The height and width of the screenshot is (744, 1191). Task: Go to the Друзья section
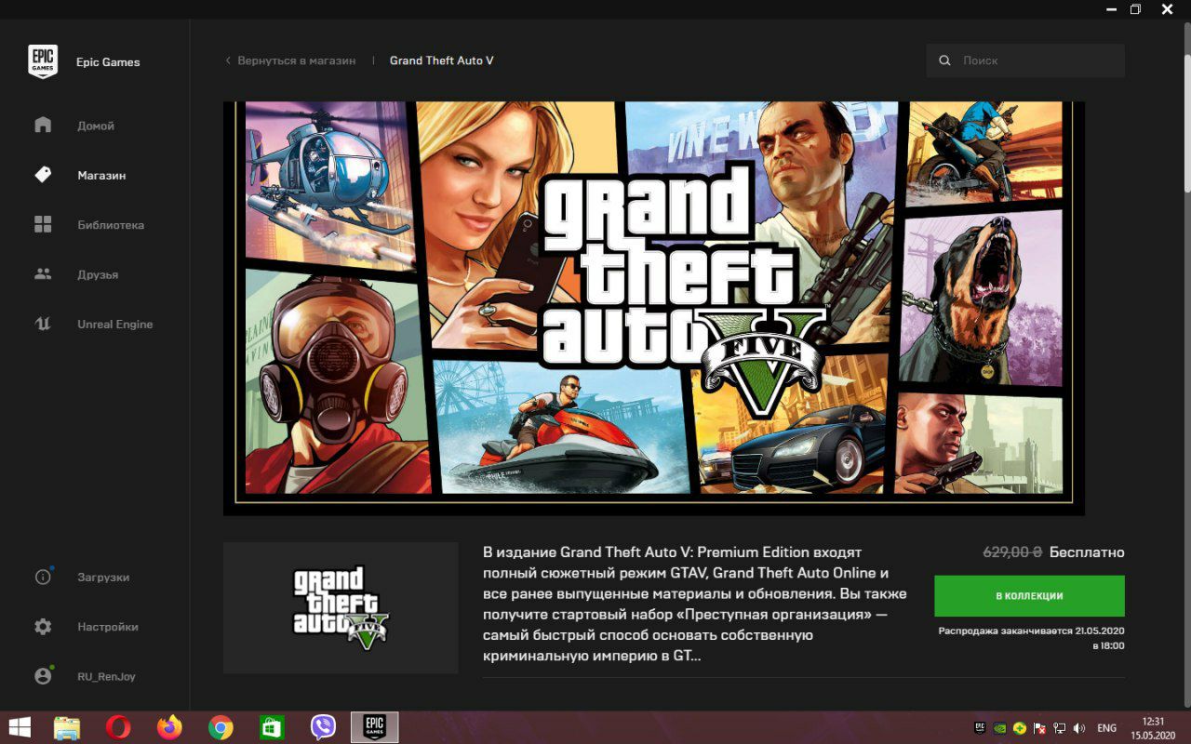click(x=97, y=274)
